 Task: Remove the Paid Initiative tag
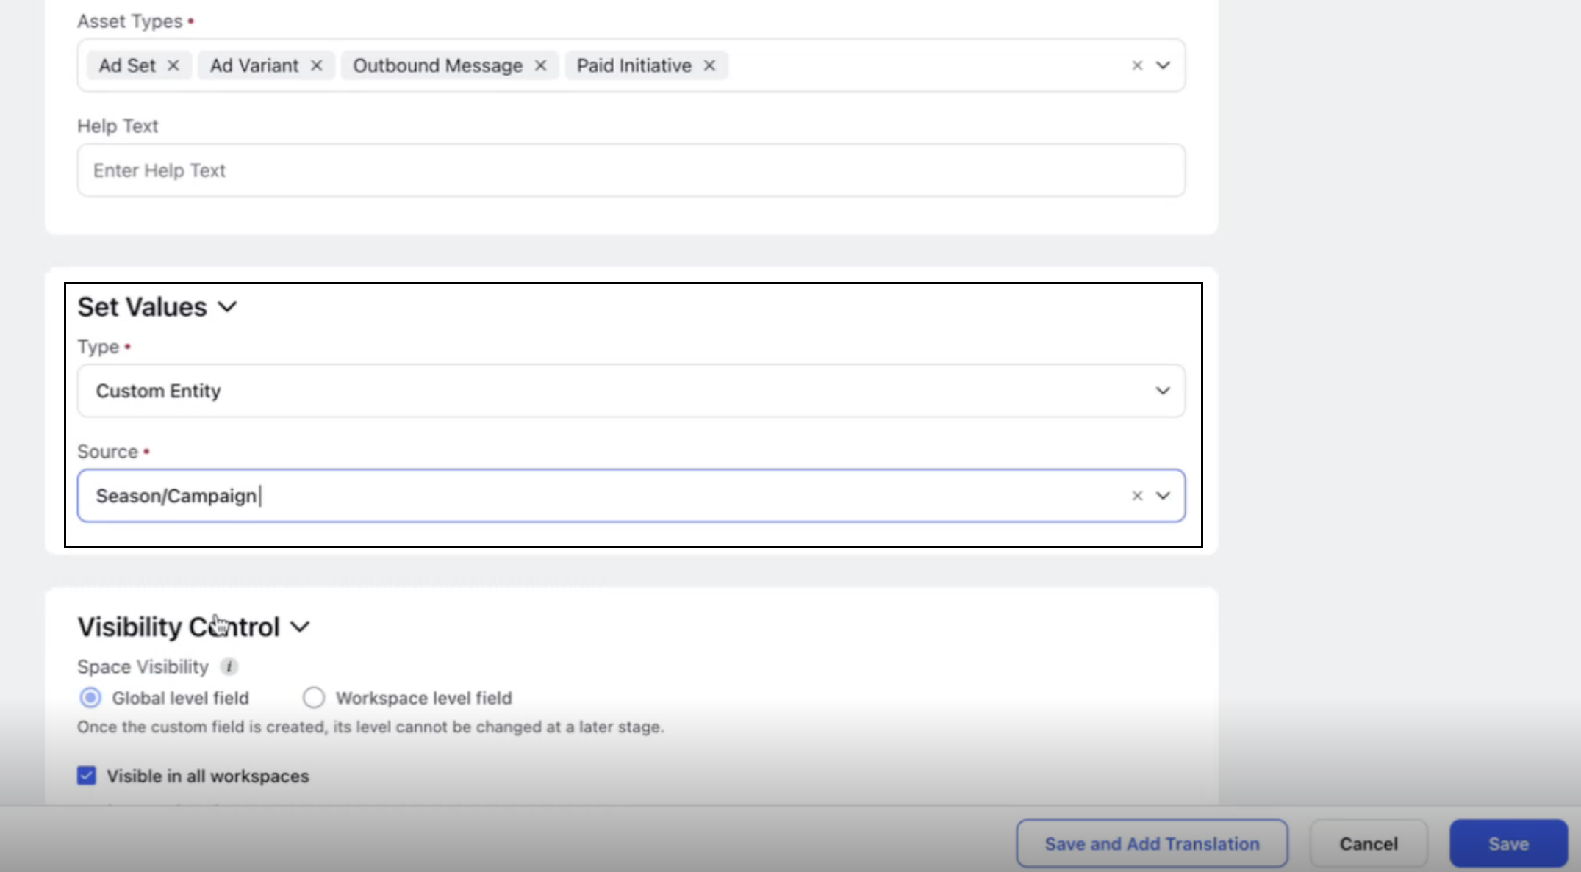(709, 65)
